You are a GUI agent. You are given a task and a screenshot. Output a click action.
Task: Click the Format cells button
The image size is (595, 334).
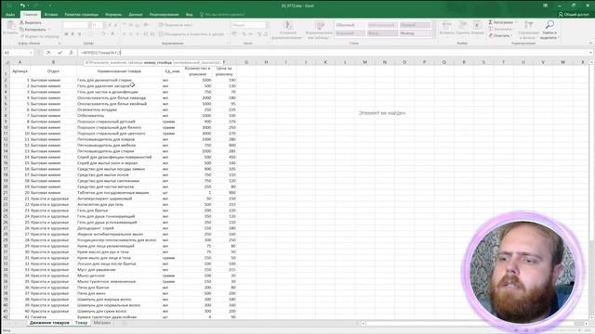(x=477, y=29)
